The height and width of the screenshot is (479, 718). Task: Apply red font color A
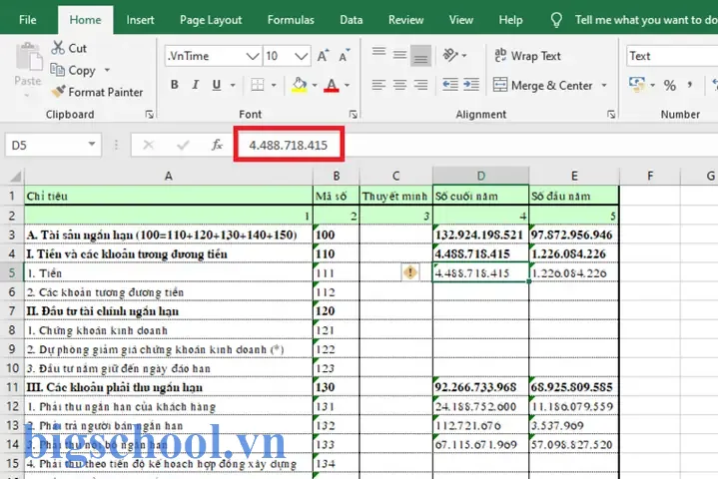click(332, 85)
